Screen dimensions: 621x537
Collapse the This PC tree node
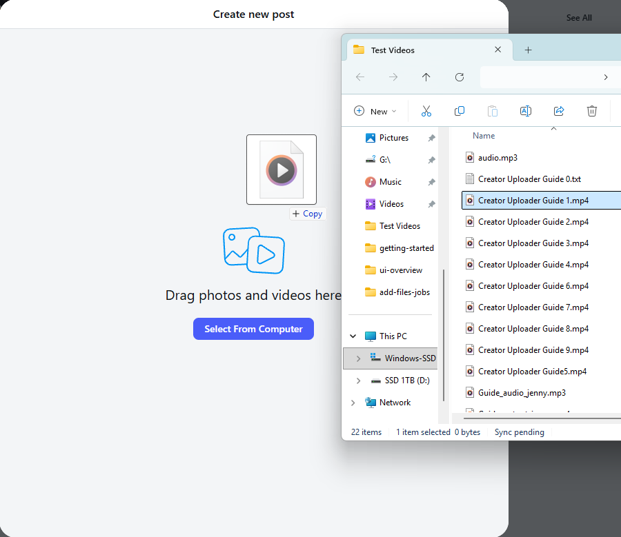pos(353,336)
